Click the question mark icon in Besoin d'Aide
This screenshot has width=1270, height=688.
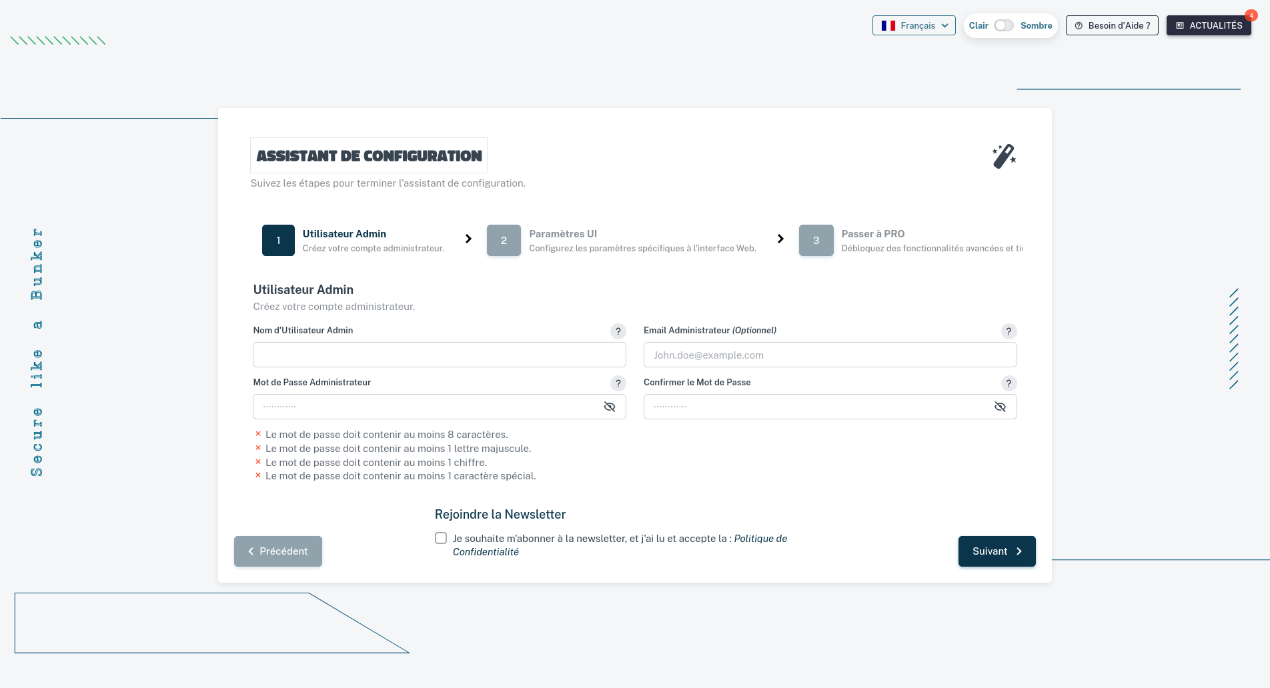[x=1079, y=25]
